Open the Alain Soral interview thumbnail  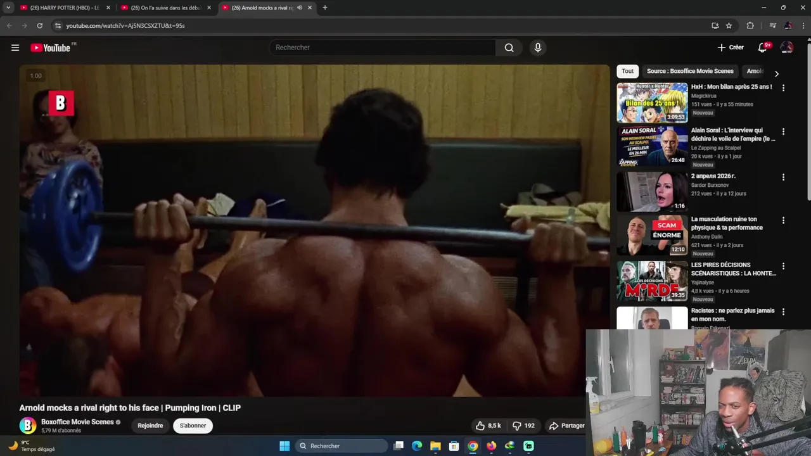click(652, 146)
